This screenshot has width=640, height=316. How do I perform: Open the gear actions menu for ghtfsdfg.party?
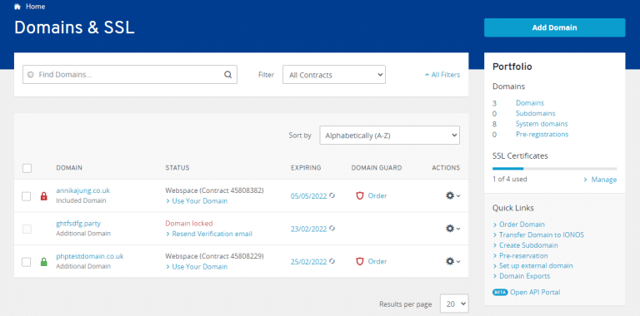coord(452,229)
